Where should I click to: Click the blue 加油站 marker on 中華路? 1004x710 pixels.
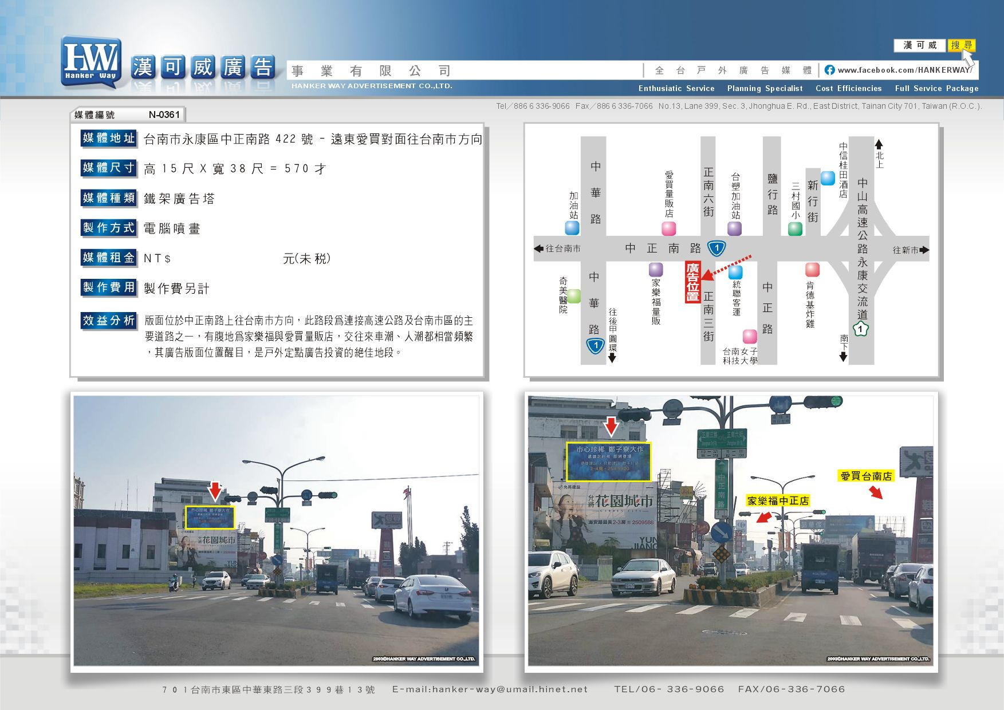point(572,228)
